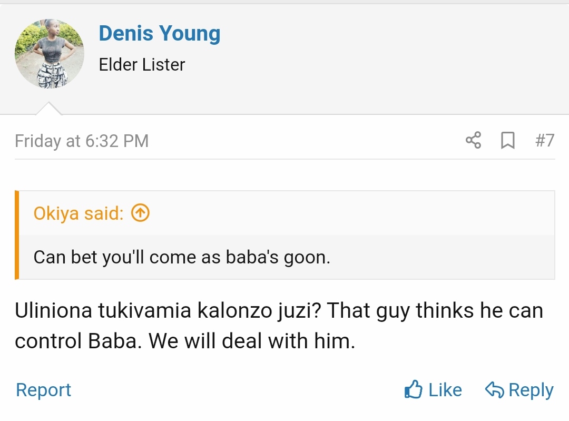The height and width of the screenshot is (421, 569).
Task: Click the curved reply arrow icon
Action: pos(495,390)
